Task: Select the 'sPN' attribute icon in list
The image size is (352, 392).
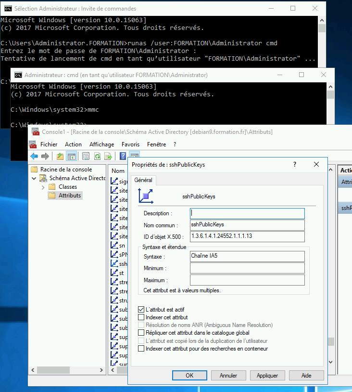Action: [114, 254]
